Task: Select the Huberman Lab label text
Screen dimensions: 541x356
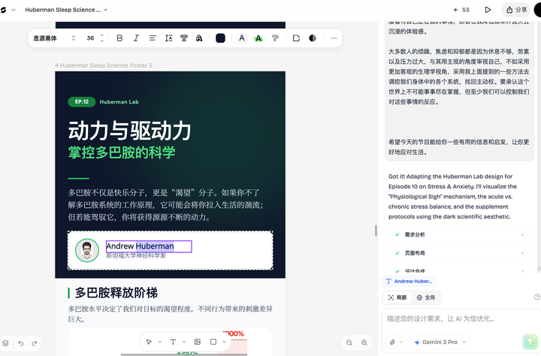Action: [119, 101]
